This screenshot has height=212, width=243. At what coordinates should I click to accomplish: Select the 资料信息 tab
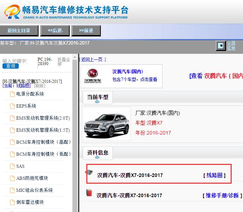98,153
